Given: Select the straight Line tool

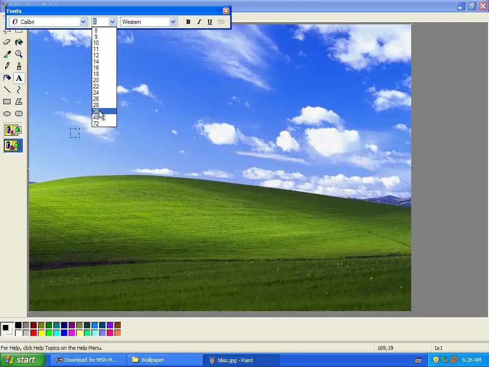Looking at the screenshot, I should tap(7, 90).
